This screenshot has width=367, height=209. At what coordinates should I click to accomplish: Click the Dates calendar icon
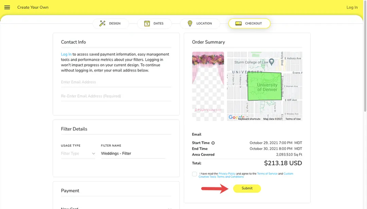[x=147, y=23]
